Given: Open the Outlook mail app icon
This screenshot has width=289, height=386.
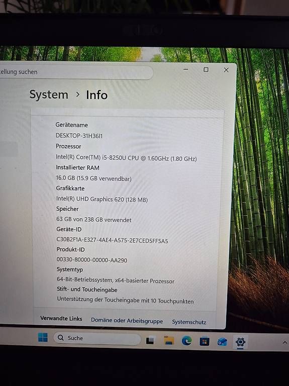Looking at the screenshot, I should (x=222, y=342).
